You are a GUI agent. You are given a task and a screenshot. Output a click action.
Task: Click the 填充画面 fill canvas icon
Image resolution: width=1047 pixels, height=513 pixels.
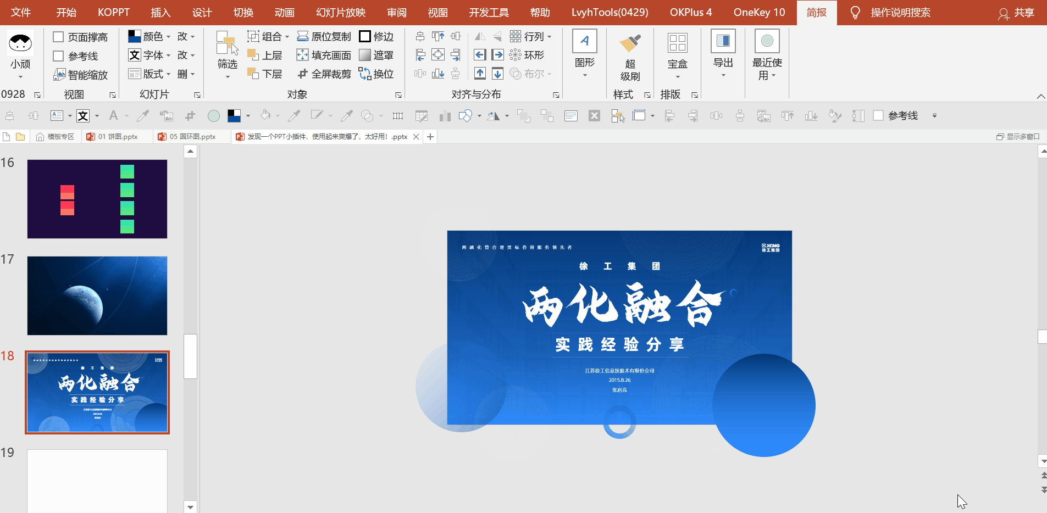pos(302,55)
